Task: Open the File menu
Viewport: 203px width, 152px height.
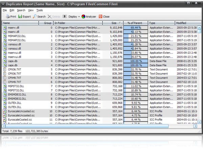Action: tap(5, 10)
